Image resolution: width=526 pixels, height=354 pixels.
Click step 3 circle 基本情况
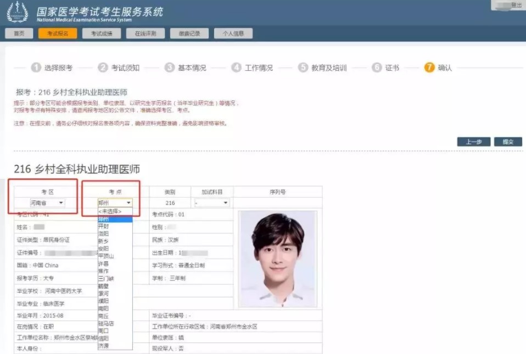pyautogui.click(x=170, y=68)
